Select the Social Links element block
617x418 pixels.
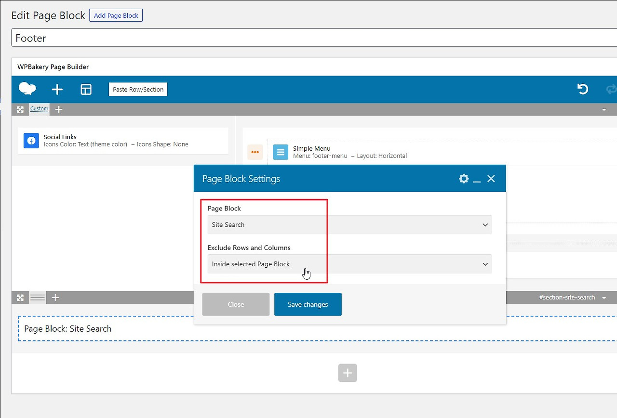[123, 141]
